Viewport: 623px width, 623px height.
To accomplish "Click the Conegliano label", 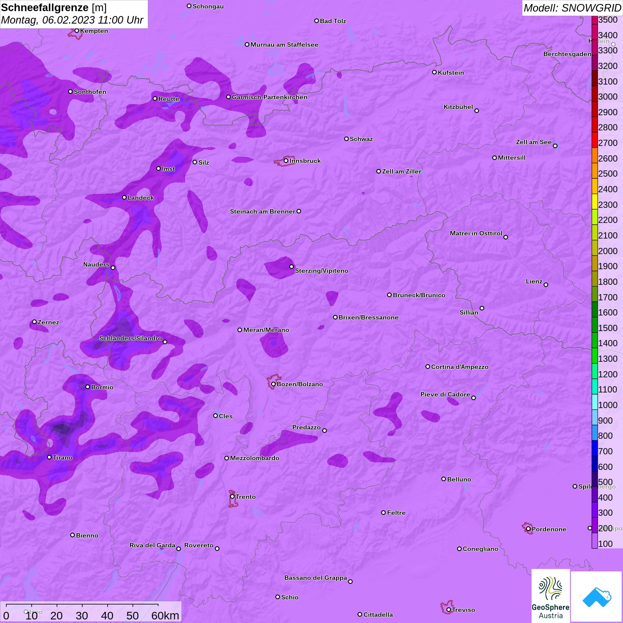I will coord(481,549).
